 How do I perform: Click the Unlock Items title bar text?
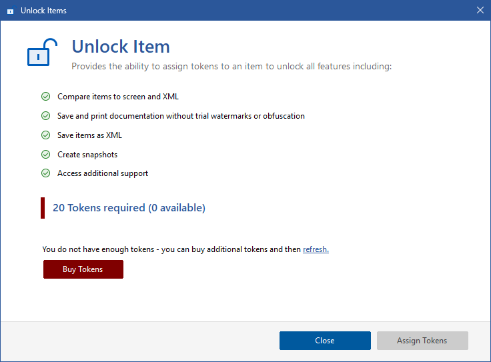pyautogui.click(x=43, y=11)
